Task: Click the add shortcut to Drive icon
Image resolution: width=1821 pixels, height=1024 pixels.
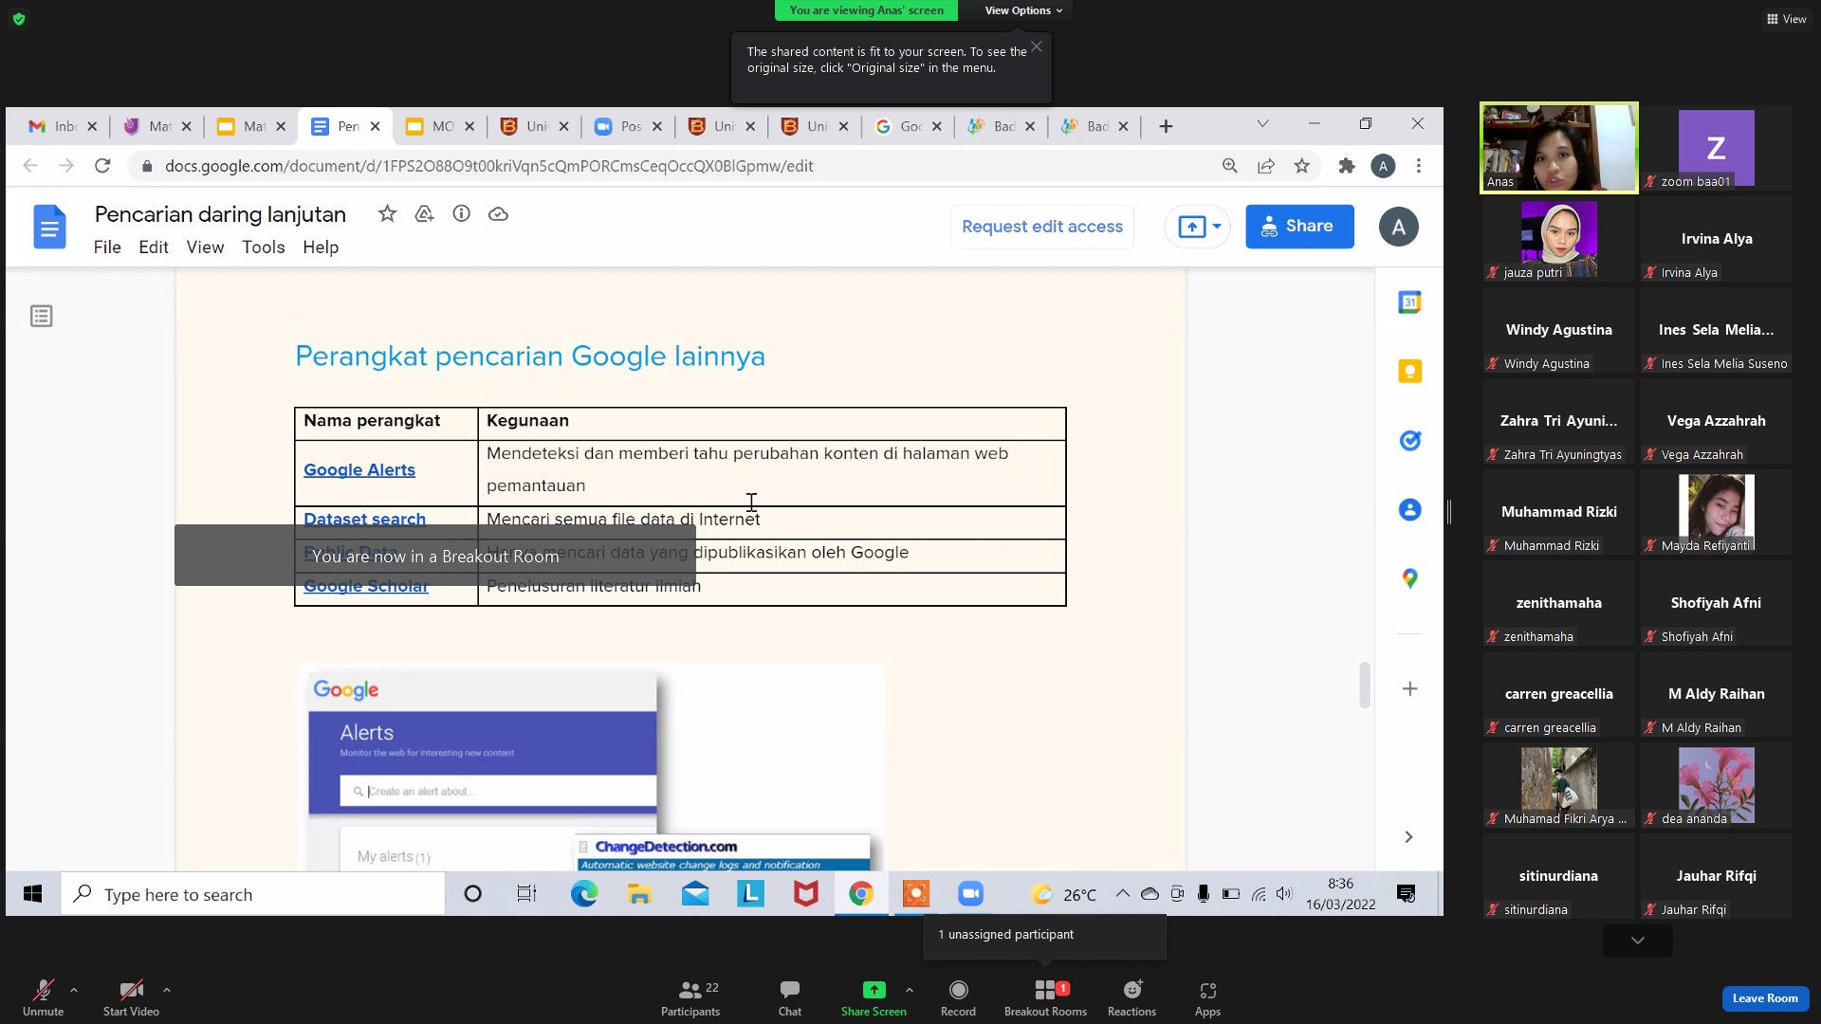Action: [424, 213]
